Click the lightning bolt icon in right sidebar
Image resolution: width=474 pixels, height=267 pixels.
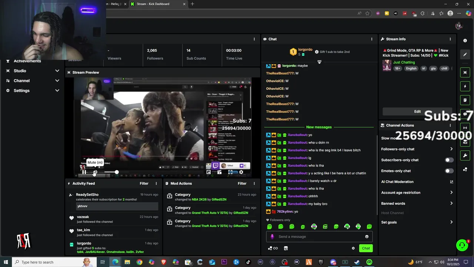(465, 86)
